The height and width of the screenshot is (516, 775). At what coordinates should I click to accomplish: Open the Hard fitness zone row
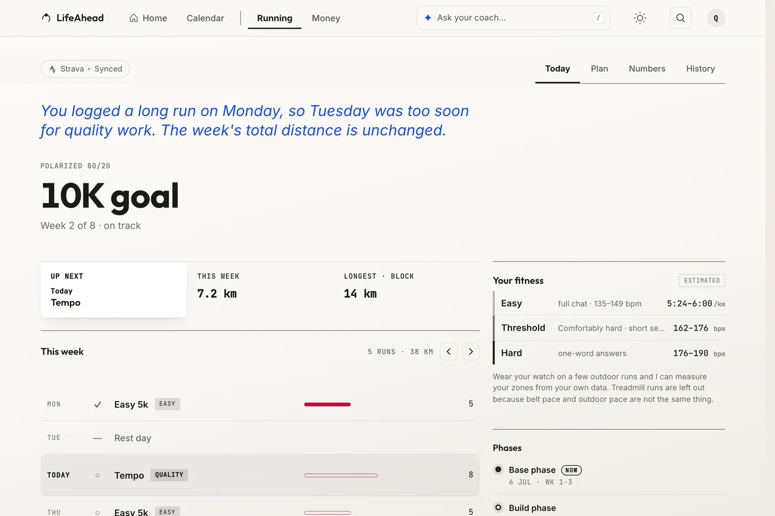609,353
